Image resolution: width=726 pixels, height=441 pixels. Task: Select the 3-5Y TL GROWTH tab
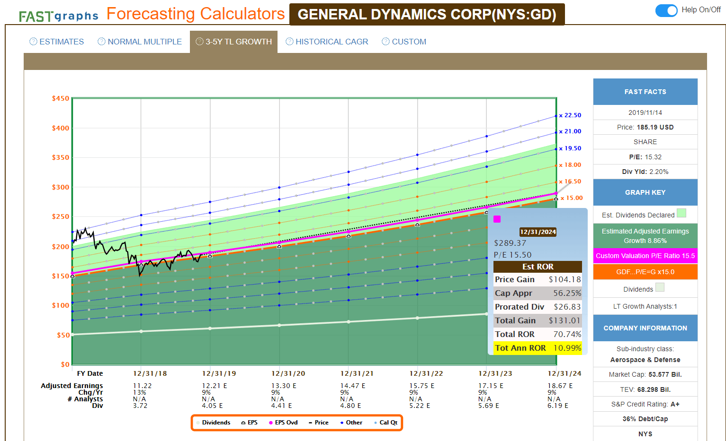(x=234, y=42)
